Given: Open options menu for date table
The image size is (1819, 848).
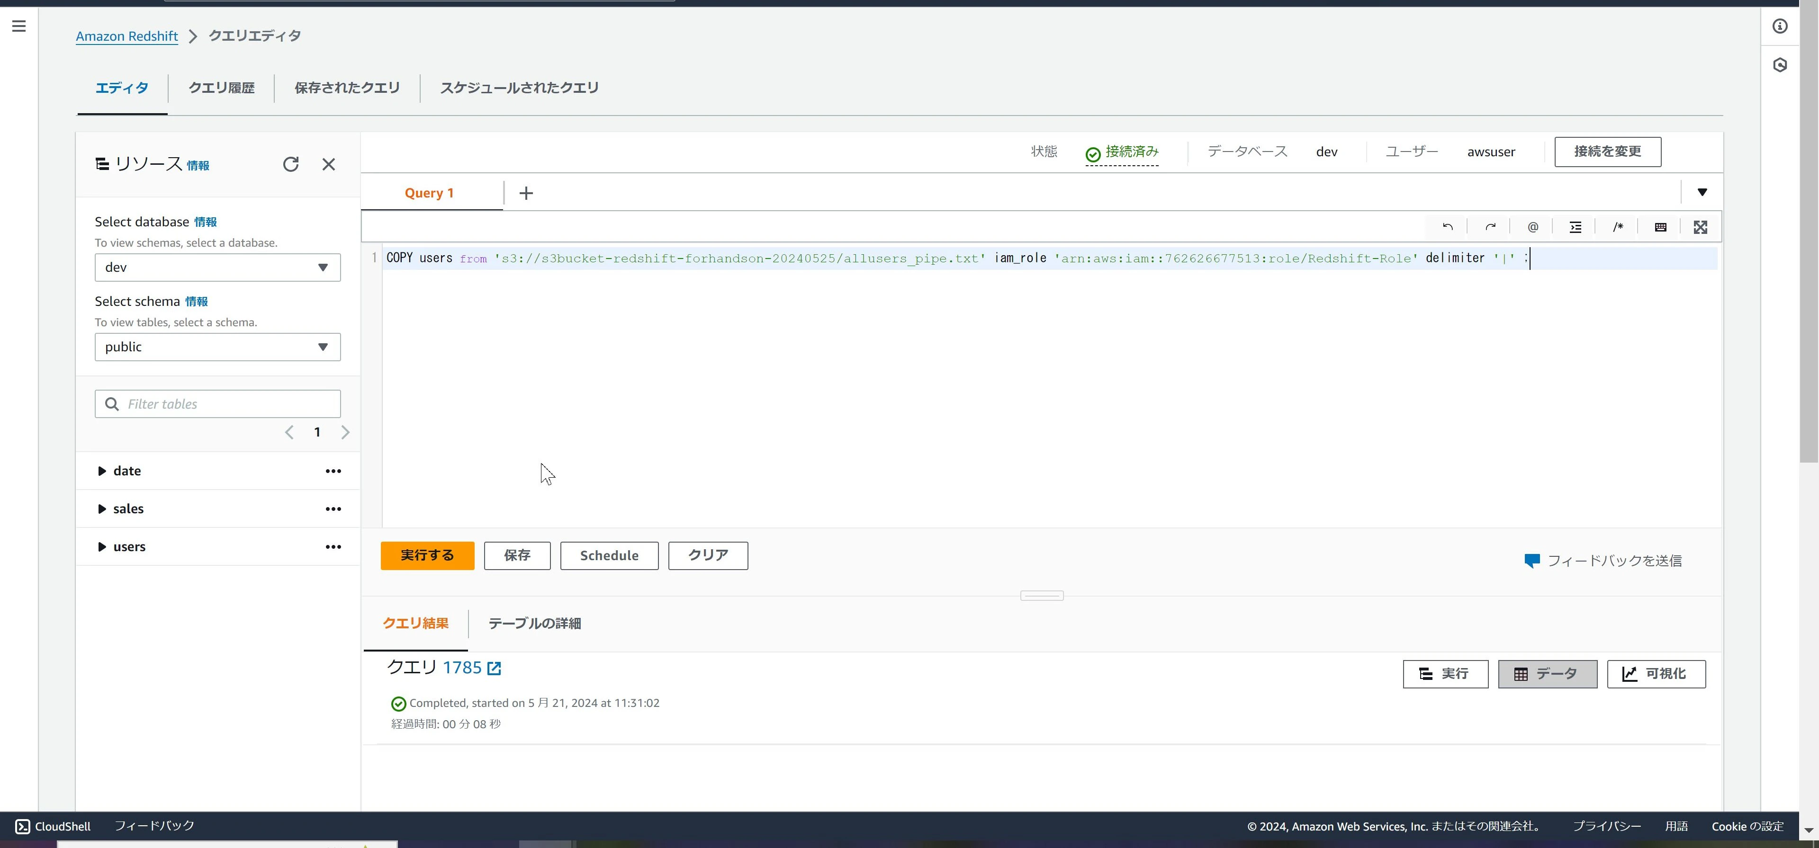Looking at the screenshot, I should (333, 471).
